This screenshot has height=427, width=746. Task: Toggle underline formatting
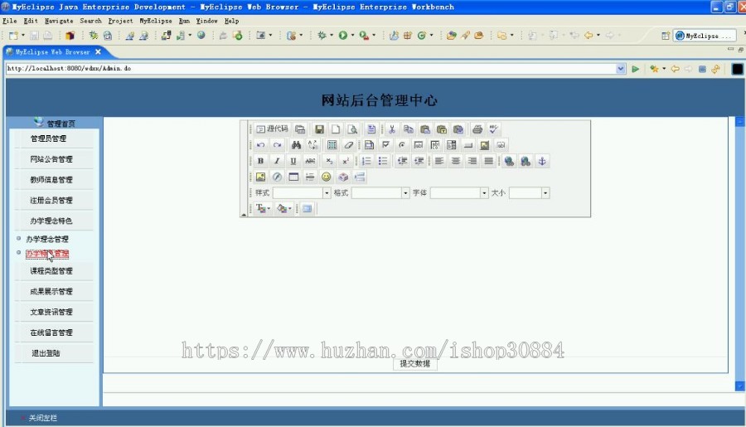click(293, 161)
